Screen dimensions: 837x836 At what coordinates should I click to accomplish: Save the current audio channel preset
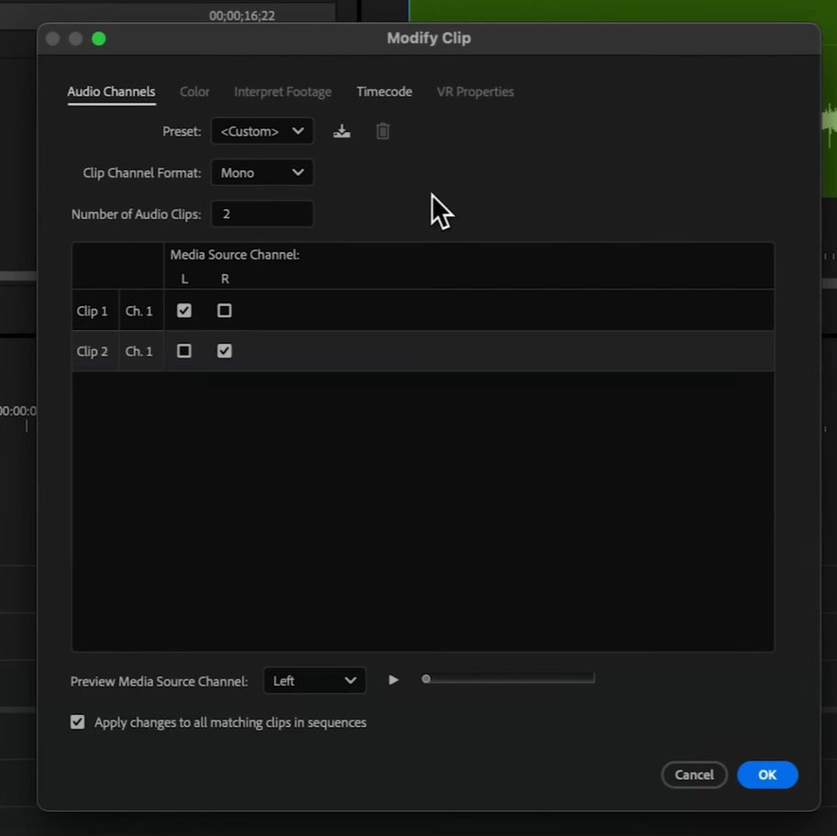342,131
